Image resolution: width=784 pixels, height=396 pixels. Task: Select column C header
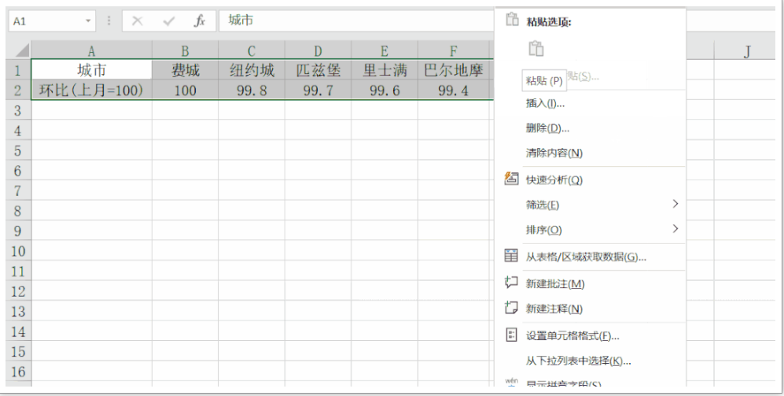click(252, 50)
